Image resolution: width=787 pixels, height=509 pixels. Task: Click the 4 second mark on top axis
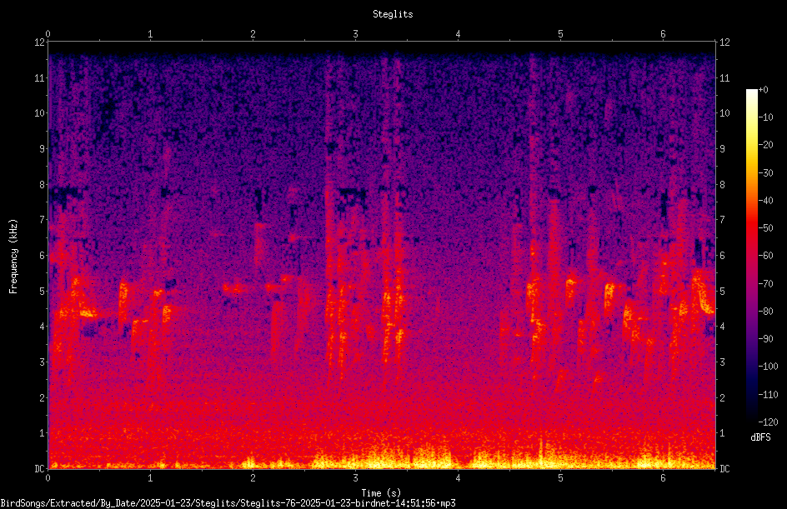458,34
